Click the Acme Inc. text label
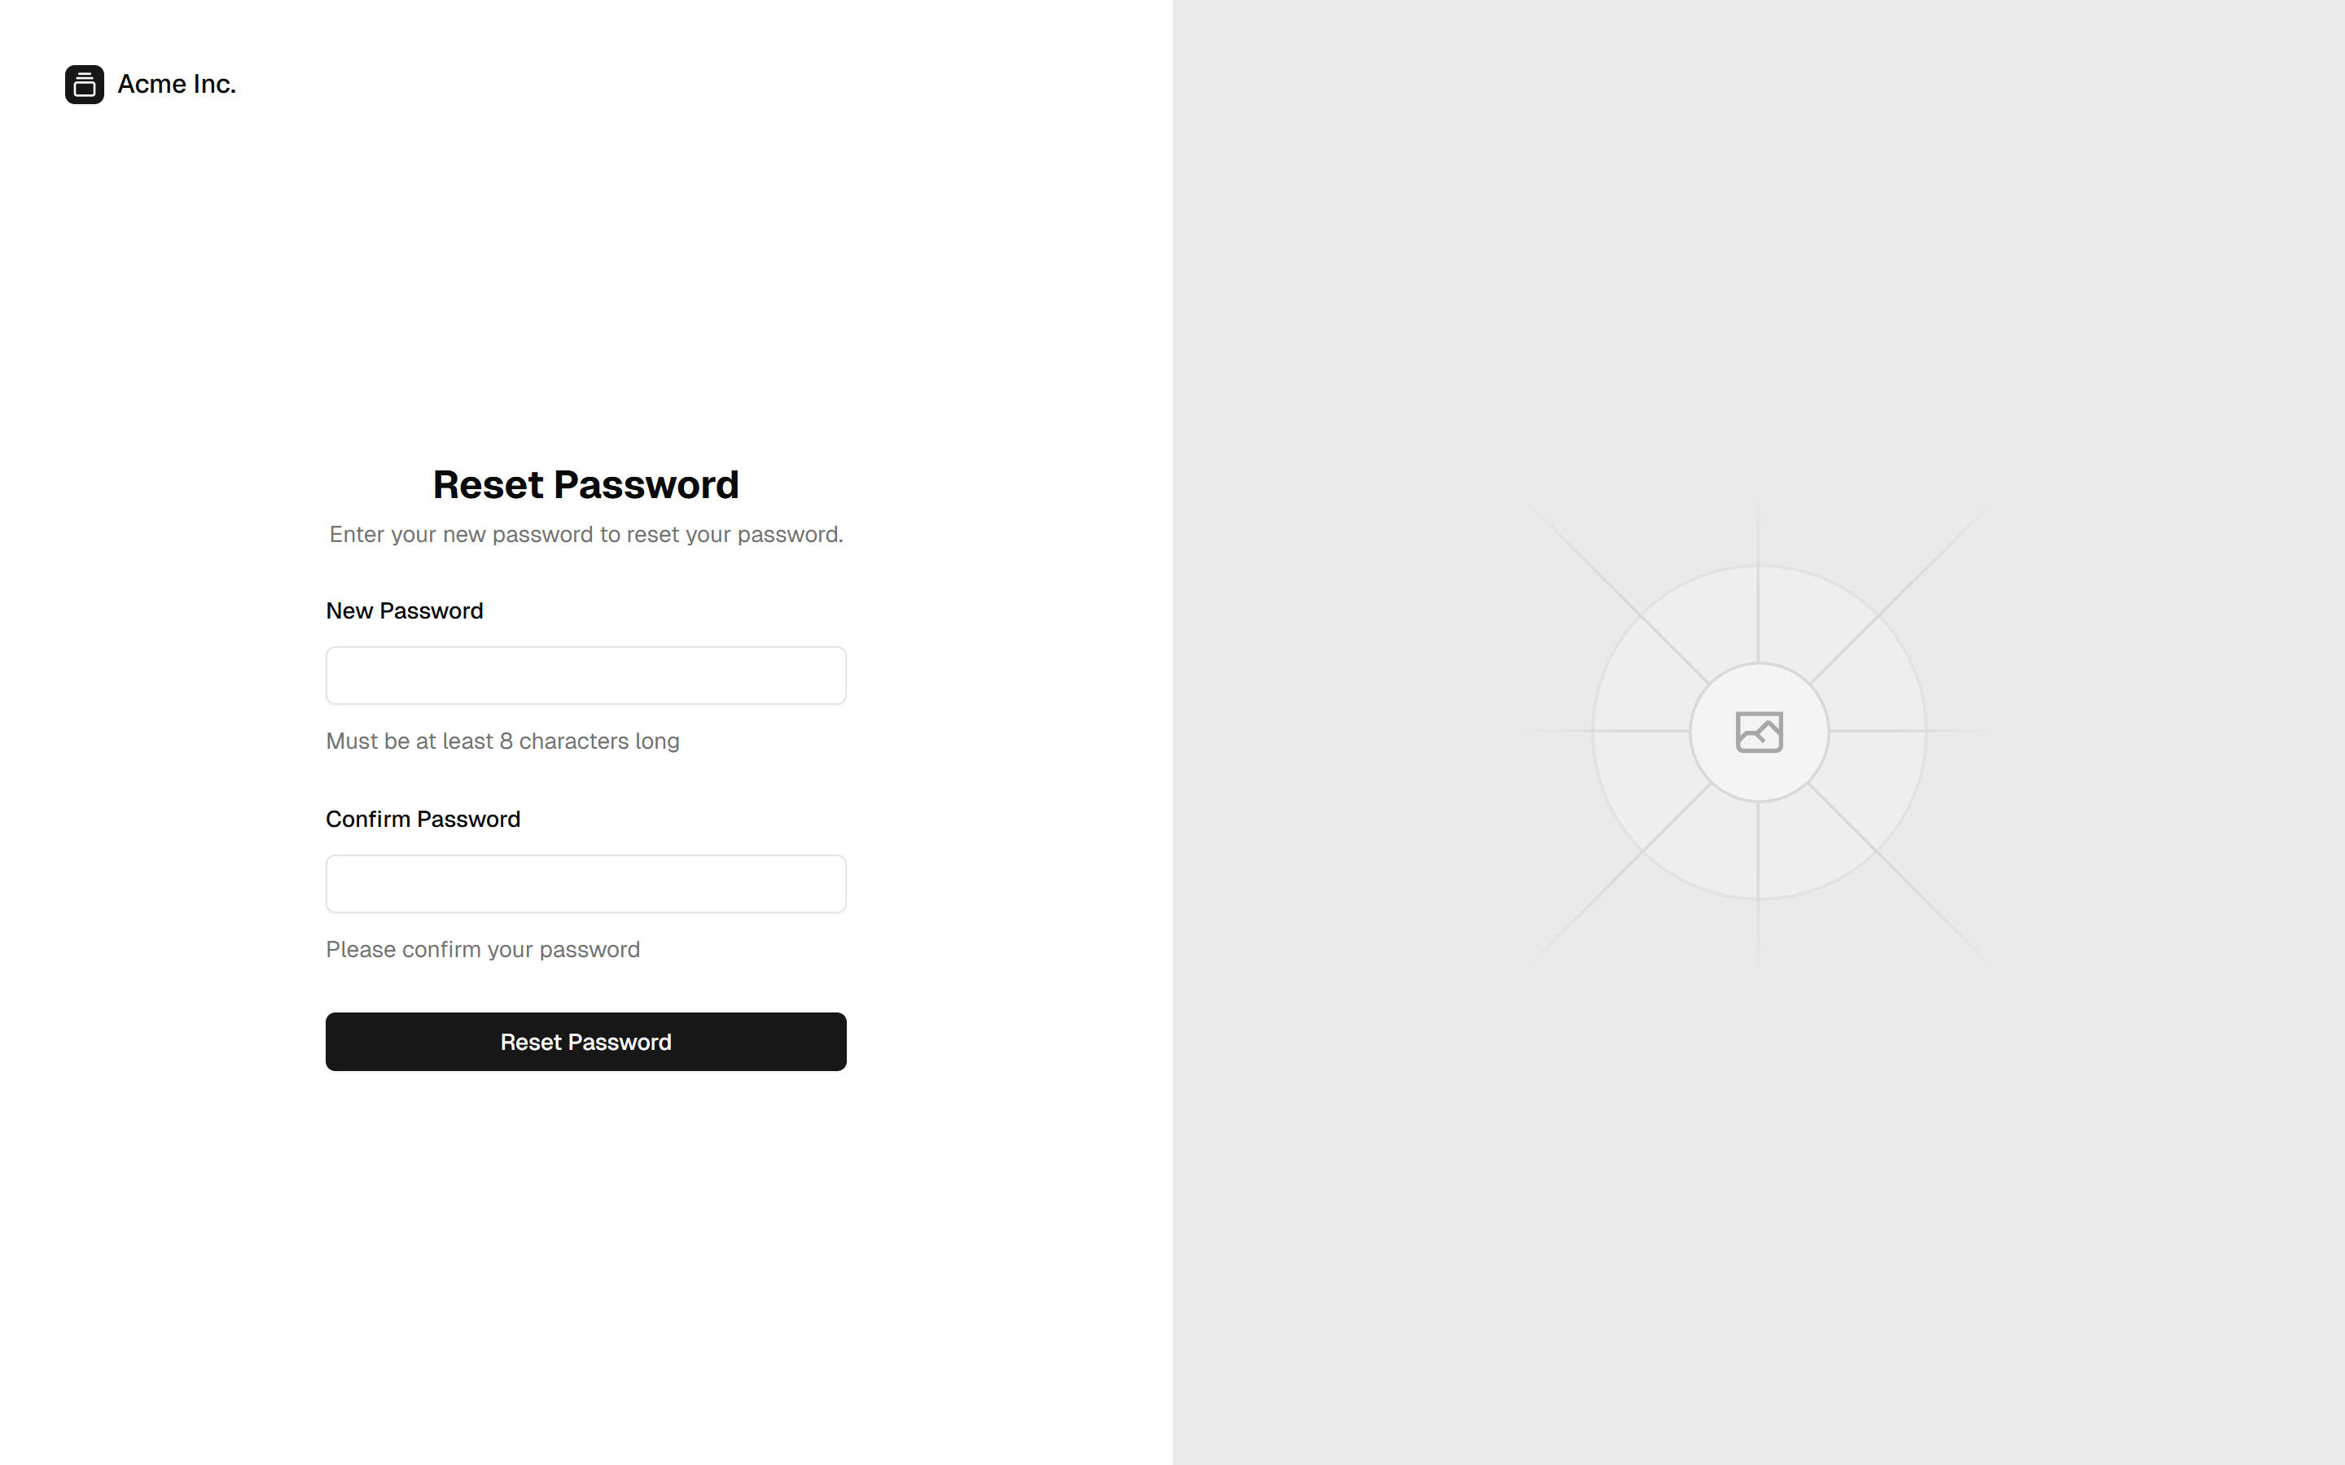This screenshot has width=2345, height=1465. tap(177, 85)
